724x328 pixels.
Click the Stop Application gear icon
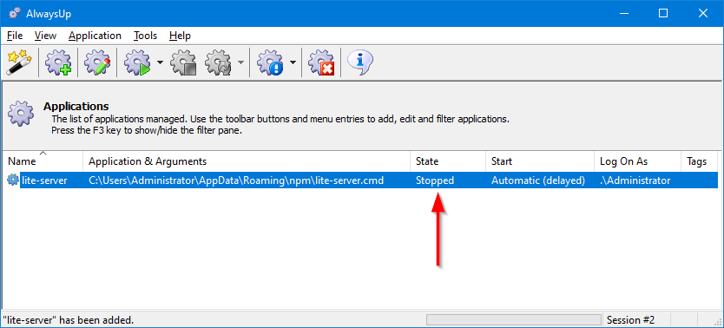click(184, 62)
